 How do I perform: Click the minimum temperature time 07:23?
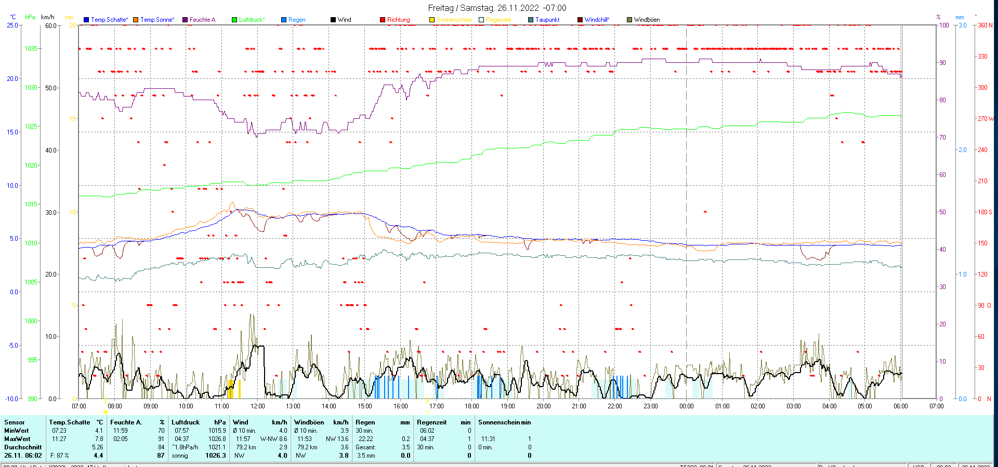coord(59,431)
